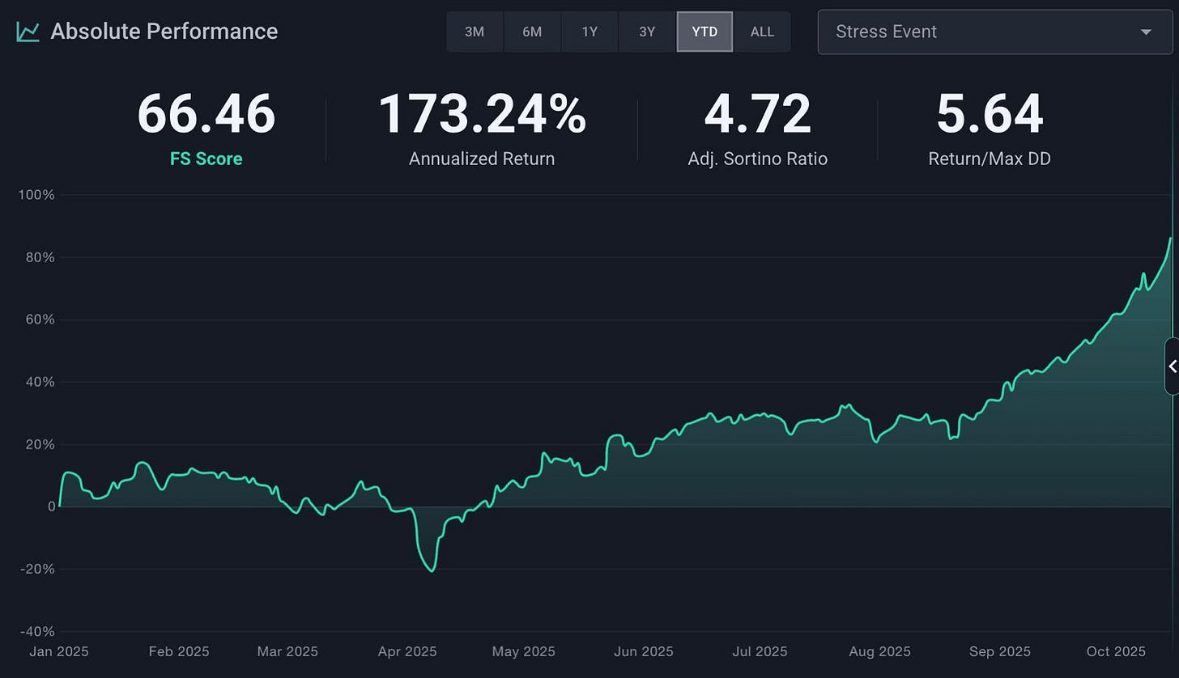
Task: Click the 5.64 Return/Max DD value
Action: tap(990, 114)
